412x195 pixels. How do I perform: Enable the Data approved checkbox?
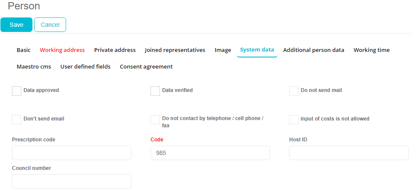click(17, 91)
